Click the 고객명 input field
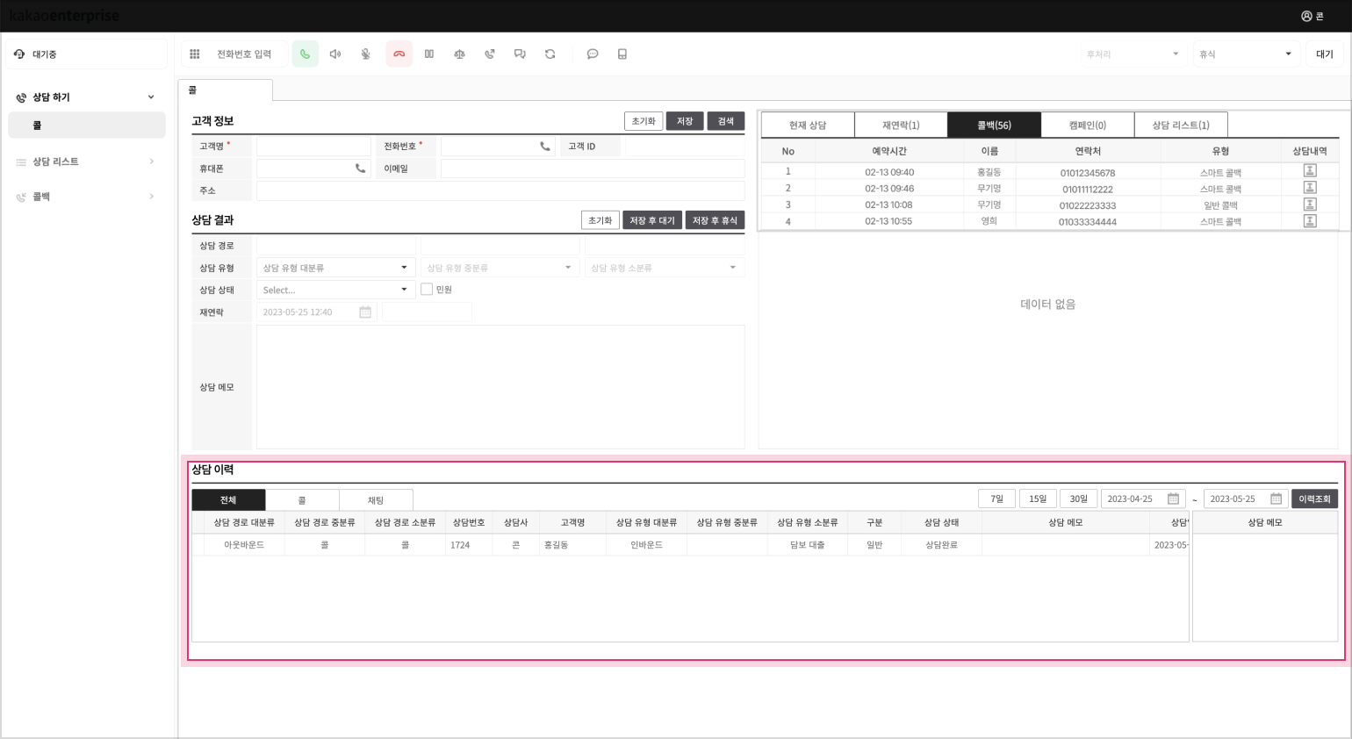Screen dimensions: 1352x739 (313, 147)
